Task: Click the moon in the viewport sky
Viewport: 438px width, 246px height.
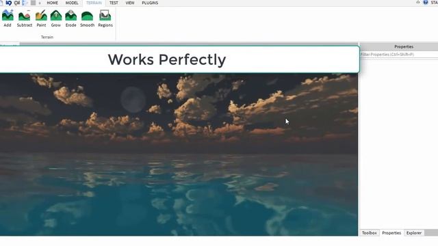Action: tap(133, 100)
